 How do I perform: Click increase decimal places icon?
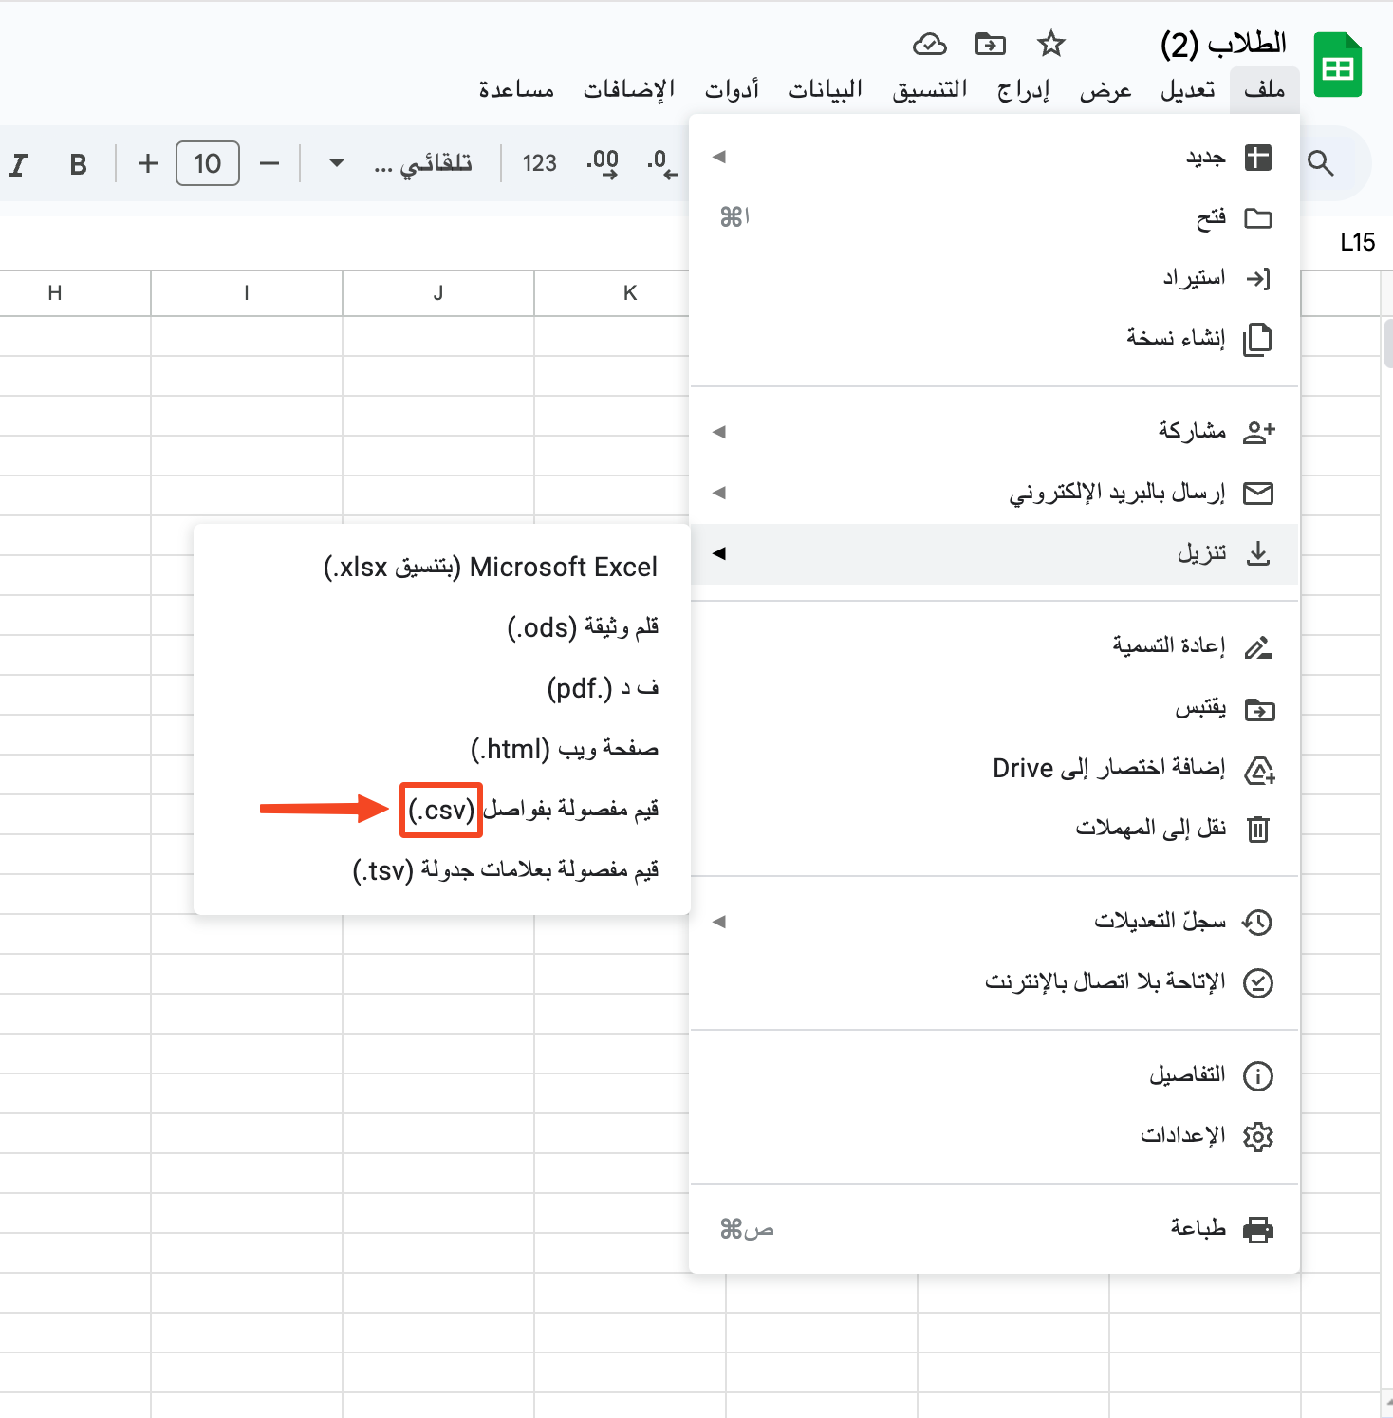[603, 163]
